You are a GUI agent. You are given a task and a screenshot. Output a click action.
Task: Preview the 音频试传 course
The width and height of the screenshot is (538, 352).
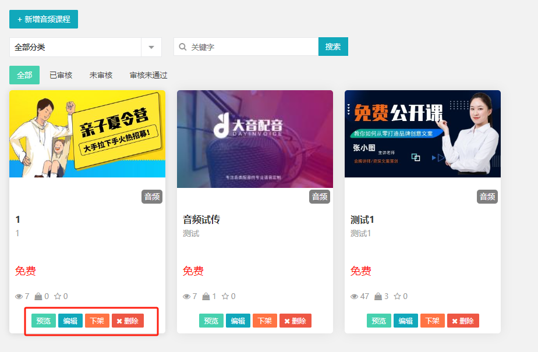pos(211,321)
